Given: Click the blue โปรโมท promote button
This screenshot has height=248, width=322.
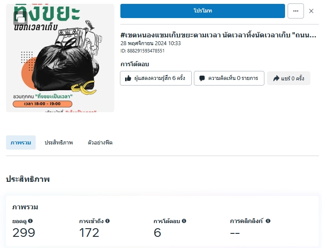Looking at the screenshot, I should (x=202, y=11).
